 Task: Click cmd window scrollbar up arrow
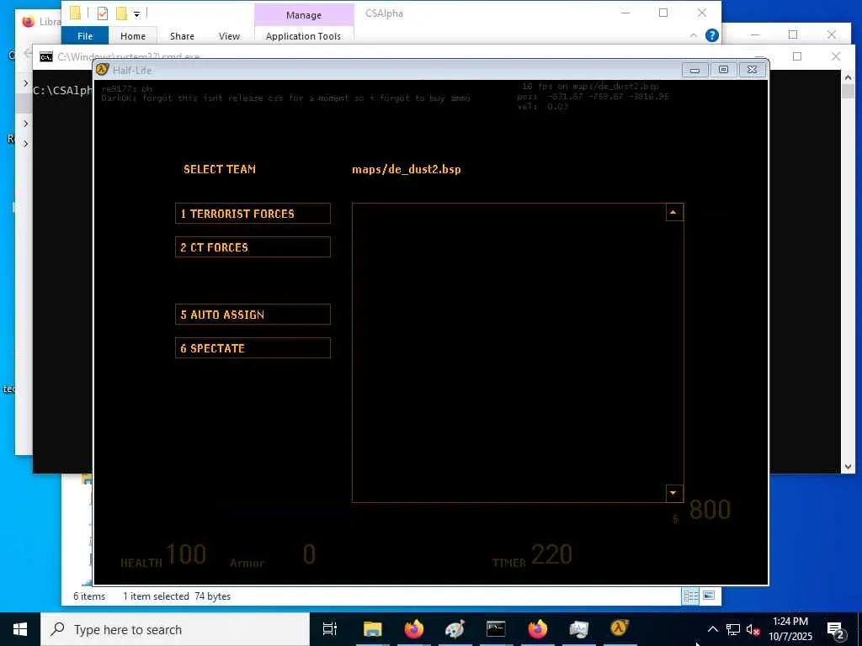click(848, 78)
